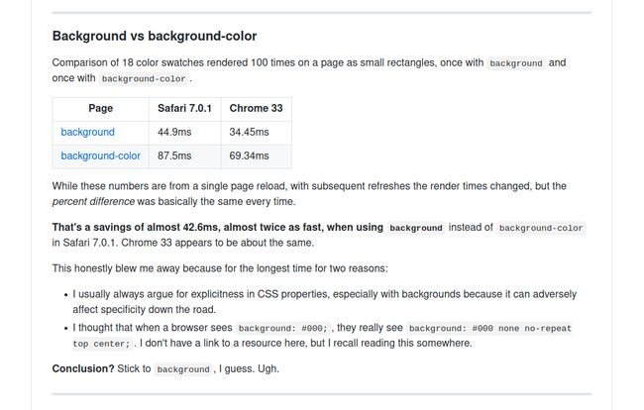Click the 'Page' table column header
The width and height of the screenshot is (644, 410).
coord(100,108)
